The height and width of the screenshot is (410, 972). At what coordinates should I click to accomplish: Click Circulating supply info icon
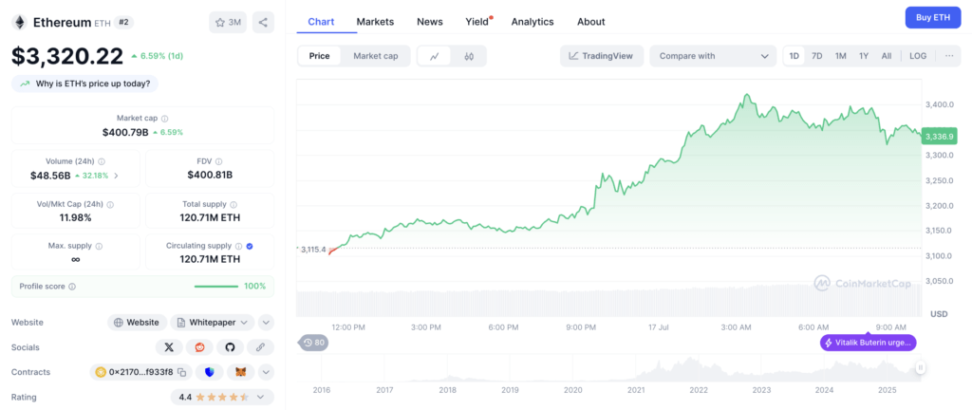[238, 246]
